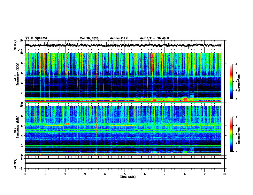Image resolution: width=253 pixels, height=195 pixels.
Task: Click the 'ch.3(V)' axis label
Action: pos(15,163)
